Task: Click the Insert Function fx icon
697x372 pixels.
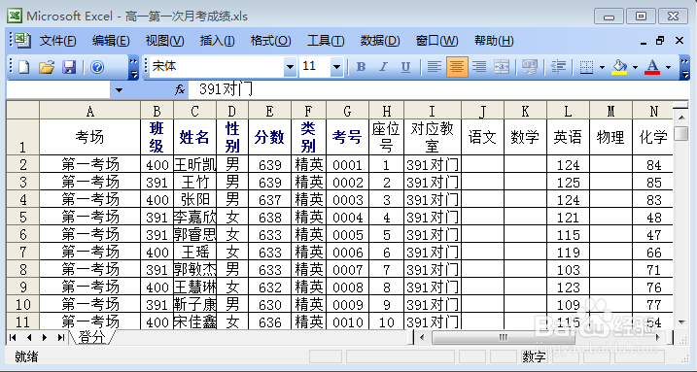Action: pyautogui.click(x=180, y=90)
